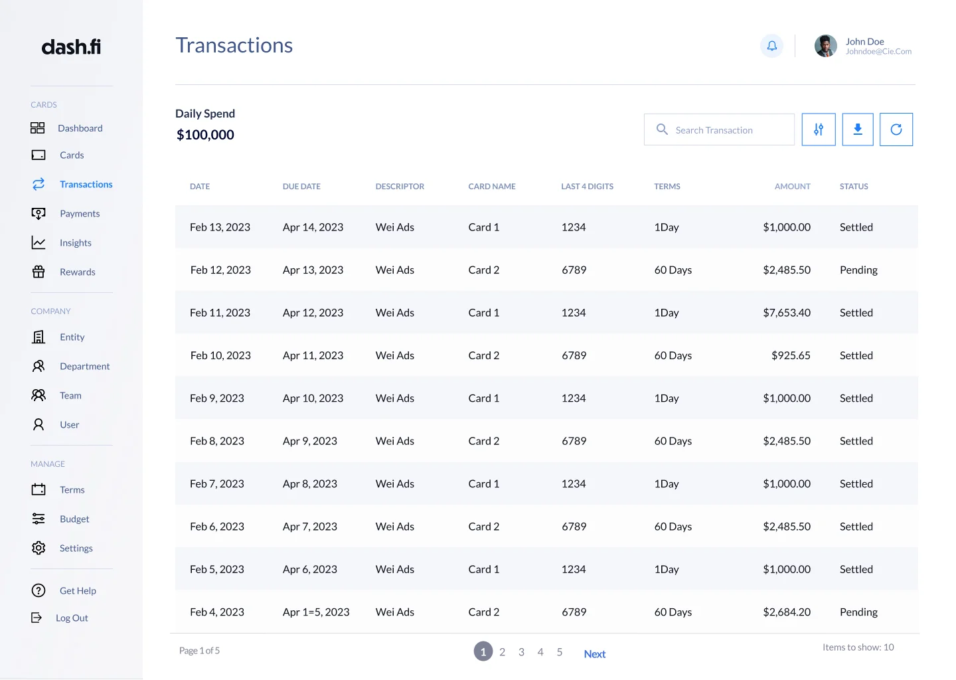Go to Cards in sidebar
This screenshot has height=680, width=956.
pos(72,155)
